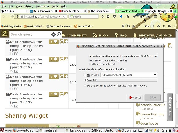Image resolution: width=178 pixels, height=133 pixels.
Task: Reload the page with the refresh icon
Action: [x=64, y=16]
